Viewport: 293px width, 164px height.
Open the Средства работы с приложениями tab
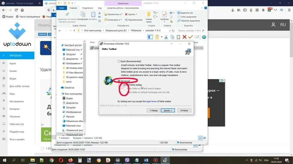[123, 8]
